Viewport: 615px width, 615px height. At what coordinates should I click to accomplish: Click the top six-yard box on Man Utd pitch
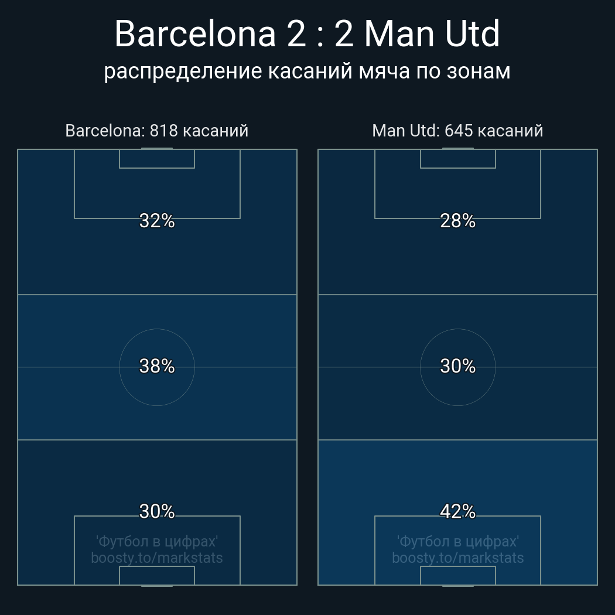[x=457, y=159]
